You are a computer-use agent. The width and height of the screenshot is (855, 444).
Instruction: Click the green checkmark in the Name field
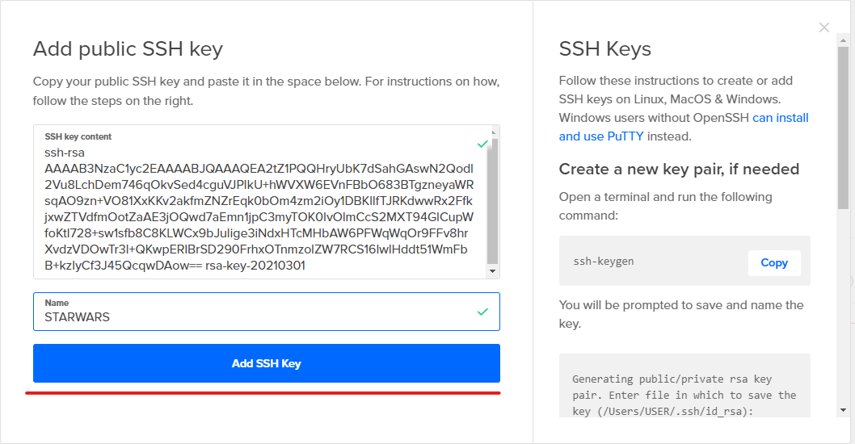(482, 312)
